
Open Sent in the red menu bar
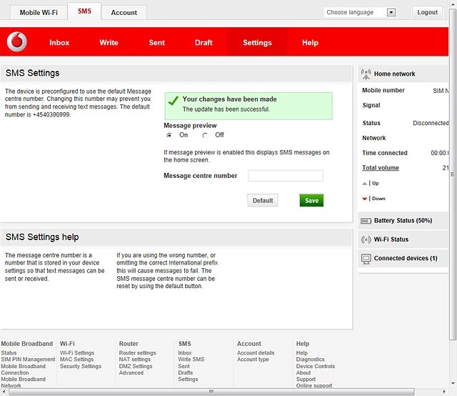(x=157, y=43)
